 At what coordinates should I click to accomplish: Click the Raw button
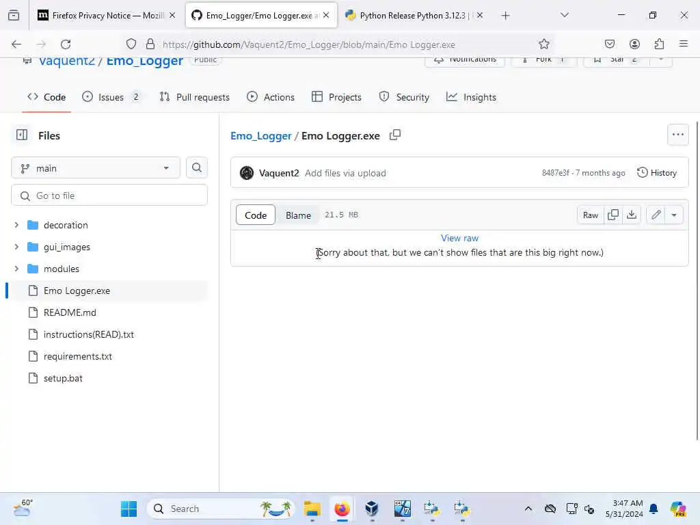[x=590, y=215]
